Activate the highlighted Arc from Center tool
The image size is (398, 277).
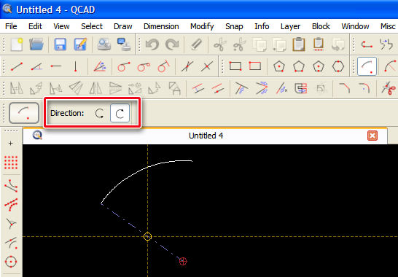pyautogui.click(x=367, y=66)
